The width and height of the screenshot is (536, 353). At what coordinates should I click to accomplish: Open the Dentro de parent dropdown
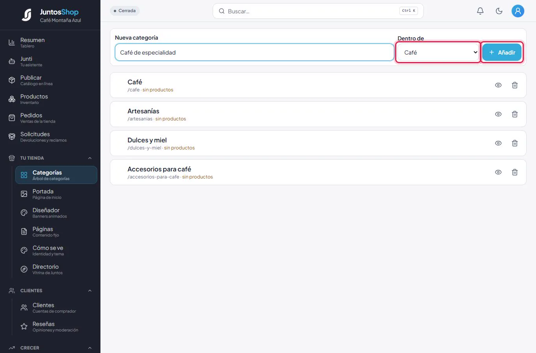438,52
